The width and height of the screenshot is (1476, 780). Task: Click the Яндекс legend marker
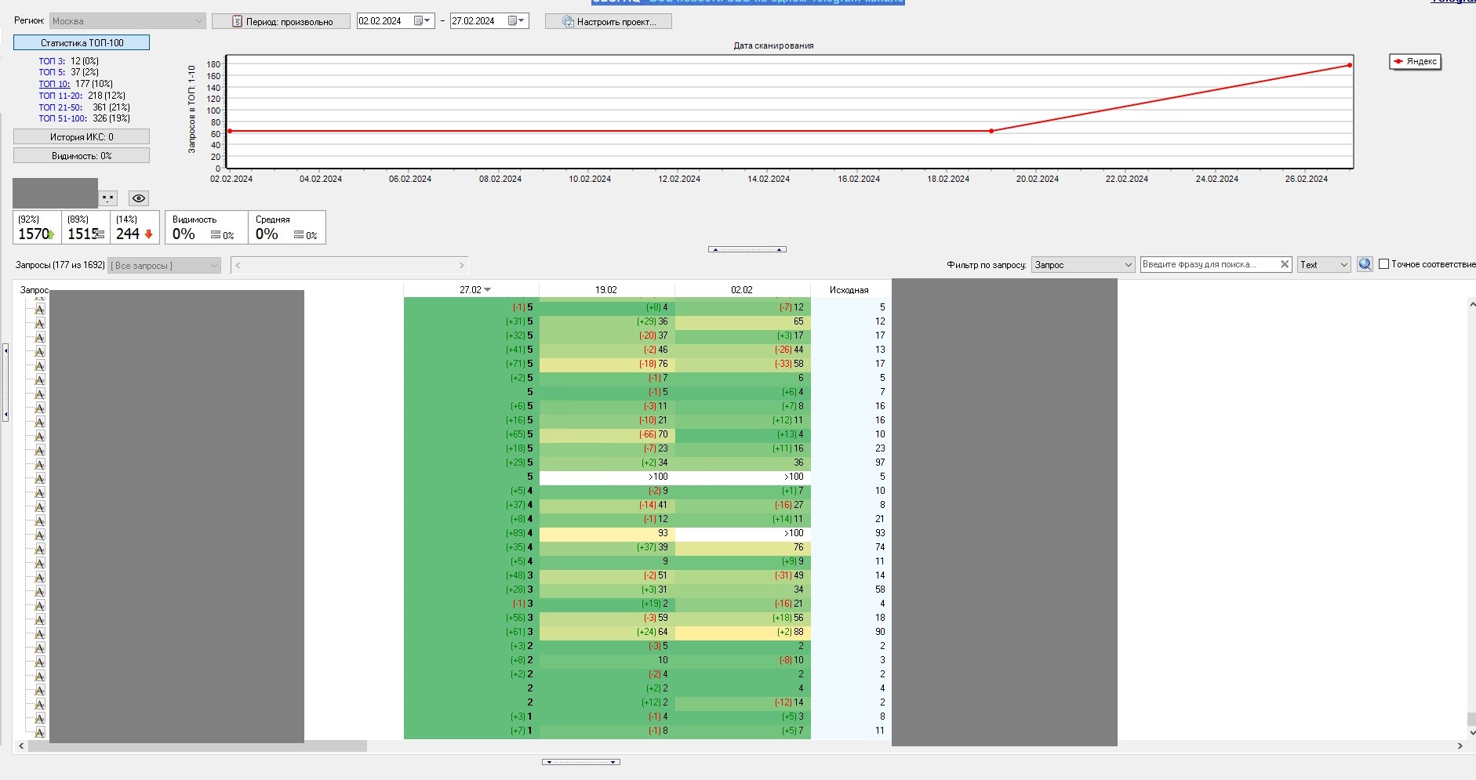pyautogui.click(x=1398, y=61)
